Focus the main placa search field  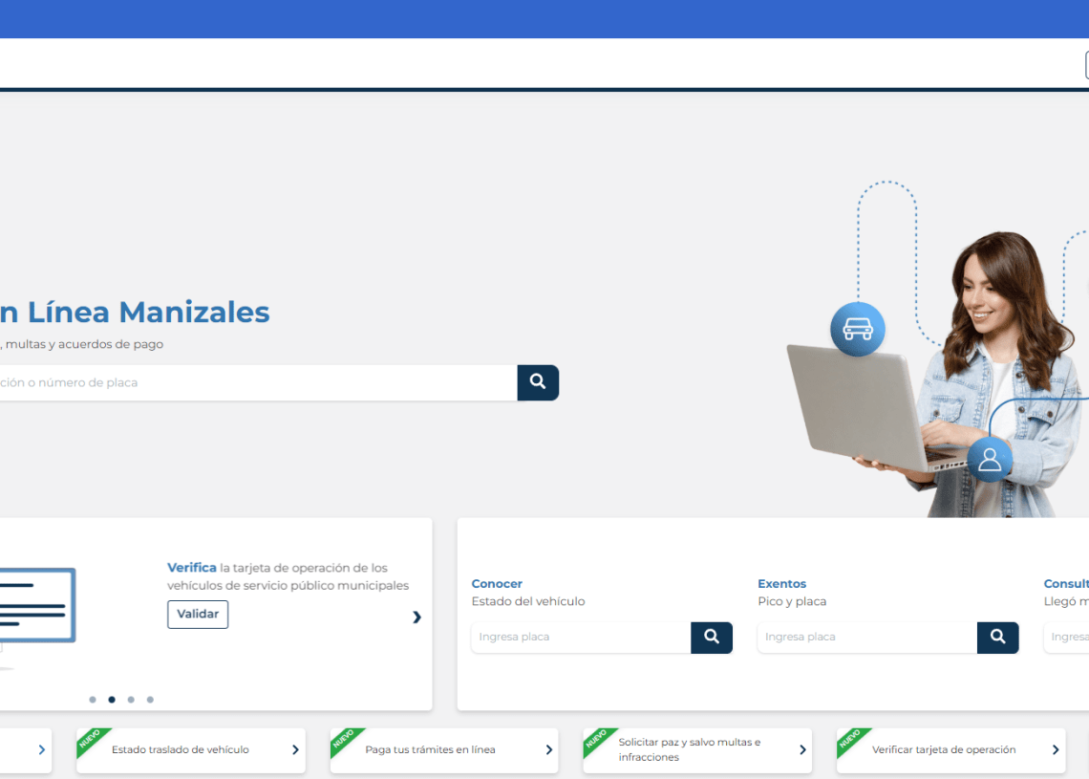point(258,383)
